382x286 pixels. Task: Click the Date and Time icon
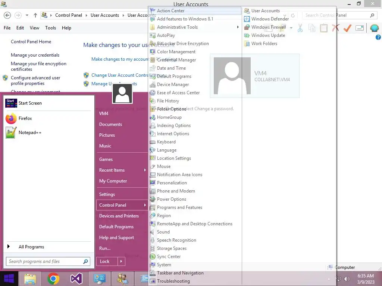(x=153, y=68)
